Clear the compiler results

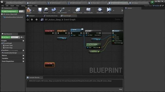coord(121,89)
